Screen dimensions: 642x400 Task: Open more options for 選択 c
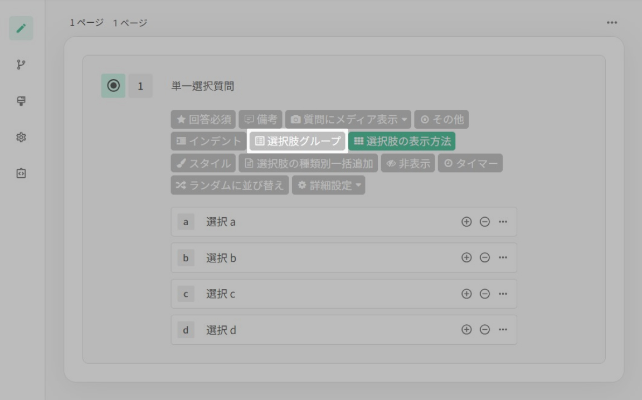[x=503, y=294]
